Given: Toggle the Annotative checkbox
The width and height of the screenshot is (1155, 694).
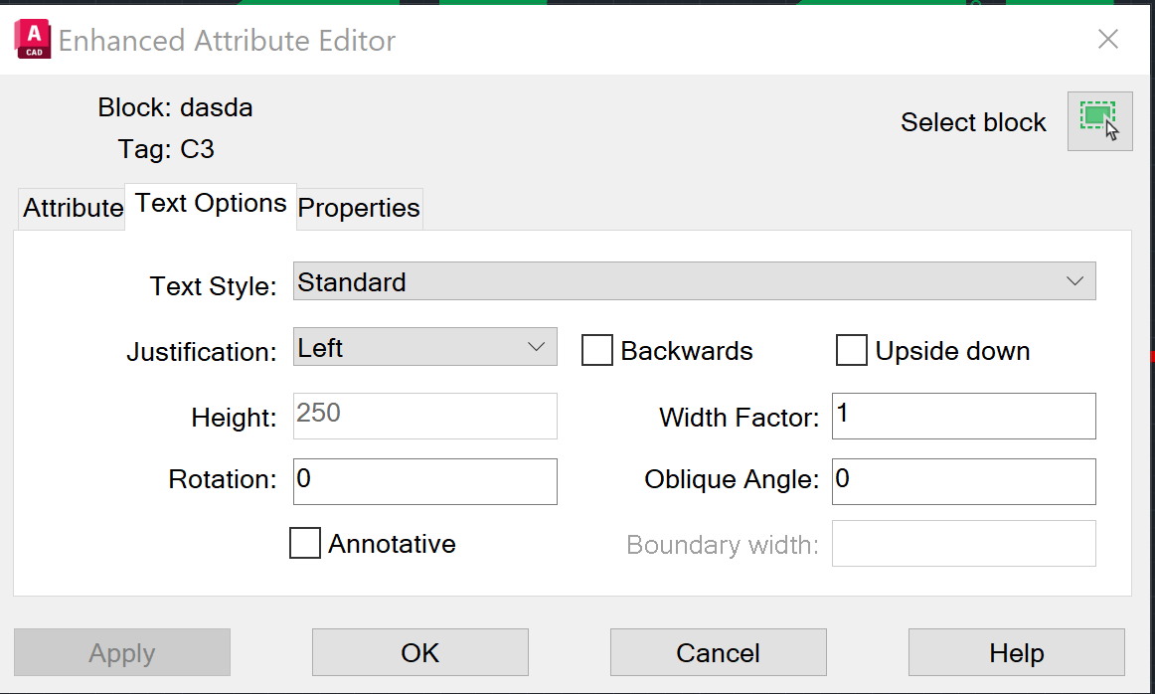Looking at the screenshot, I should pos(304,543).
